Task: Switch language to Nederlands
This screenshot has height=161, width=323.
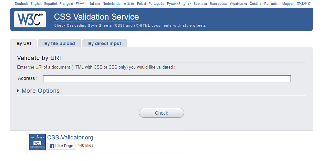Action: click(112, 4)
